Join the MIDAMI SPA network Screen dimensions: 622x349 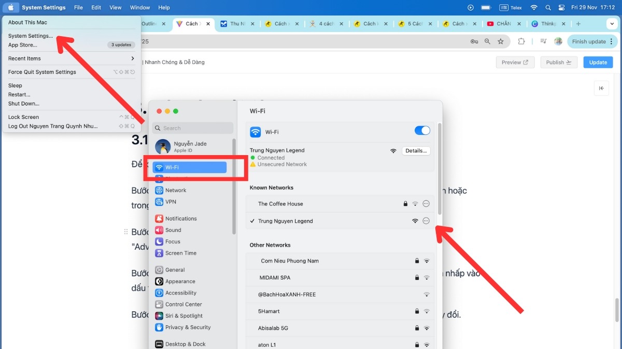pyautogui.click(x=340, y=278)
